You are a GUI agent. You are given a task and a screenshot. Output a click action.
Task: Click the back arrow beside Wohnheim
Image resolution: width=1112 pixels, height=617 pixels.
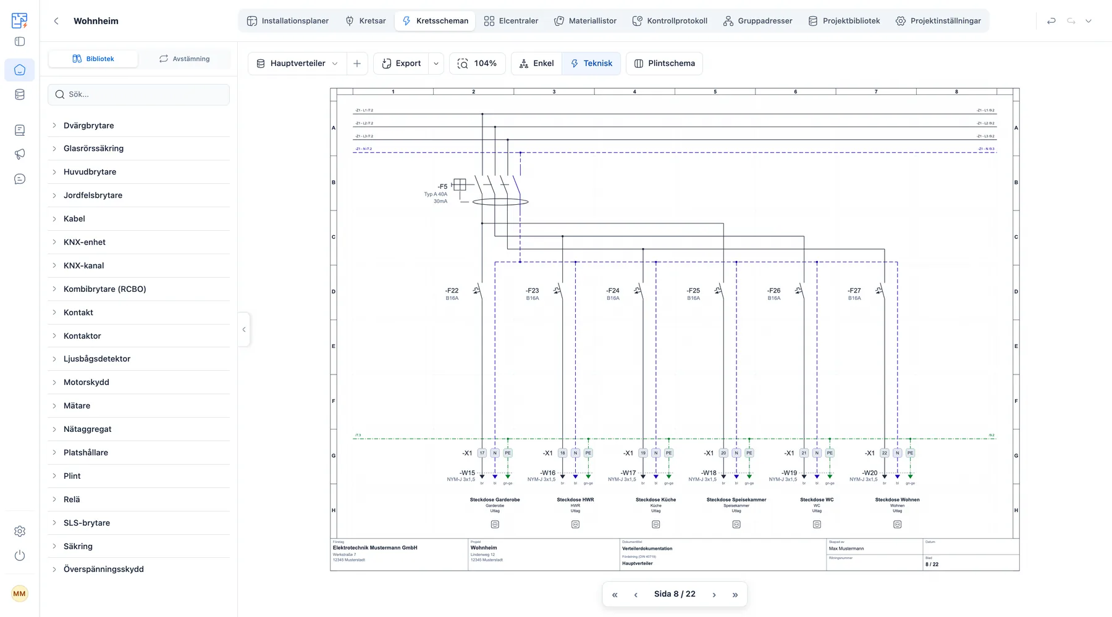[56, 21]
